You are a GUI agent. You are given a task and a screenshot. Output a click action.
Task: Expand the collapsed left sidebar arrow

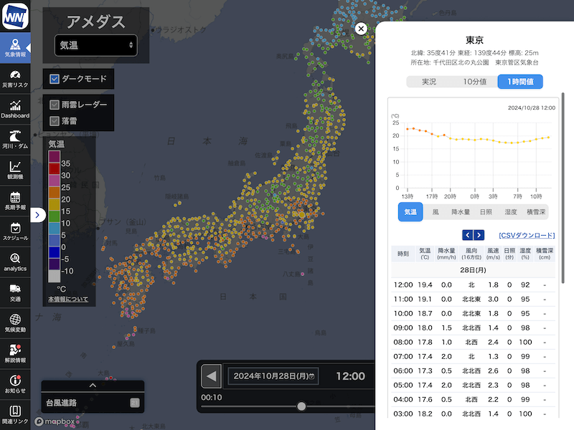click(x=39, y=214)
